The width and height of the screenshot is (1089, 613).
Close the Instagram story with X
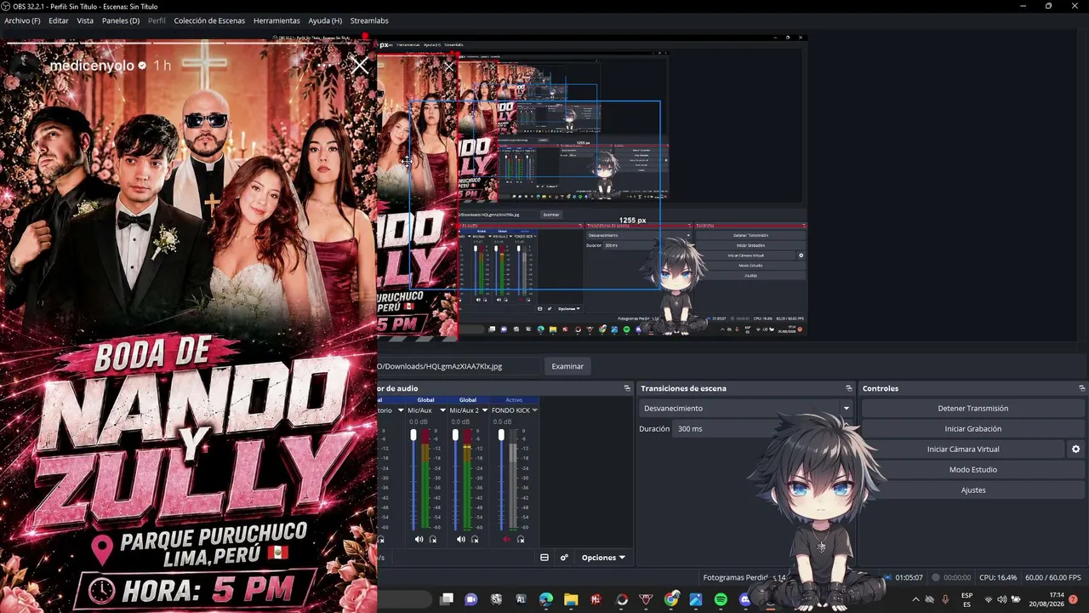pos(361,66)
